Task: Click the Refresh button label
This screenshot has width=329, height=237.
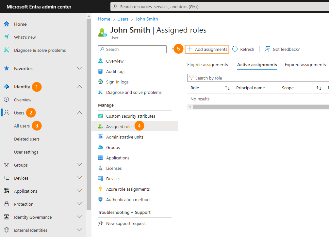Action: tap(247, 49)
